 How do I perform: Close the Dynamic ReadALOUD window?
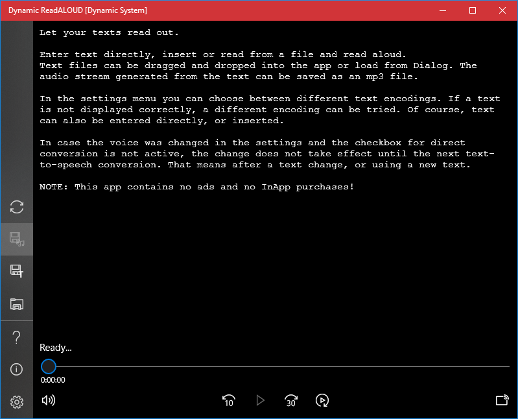(502, 10)
